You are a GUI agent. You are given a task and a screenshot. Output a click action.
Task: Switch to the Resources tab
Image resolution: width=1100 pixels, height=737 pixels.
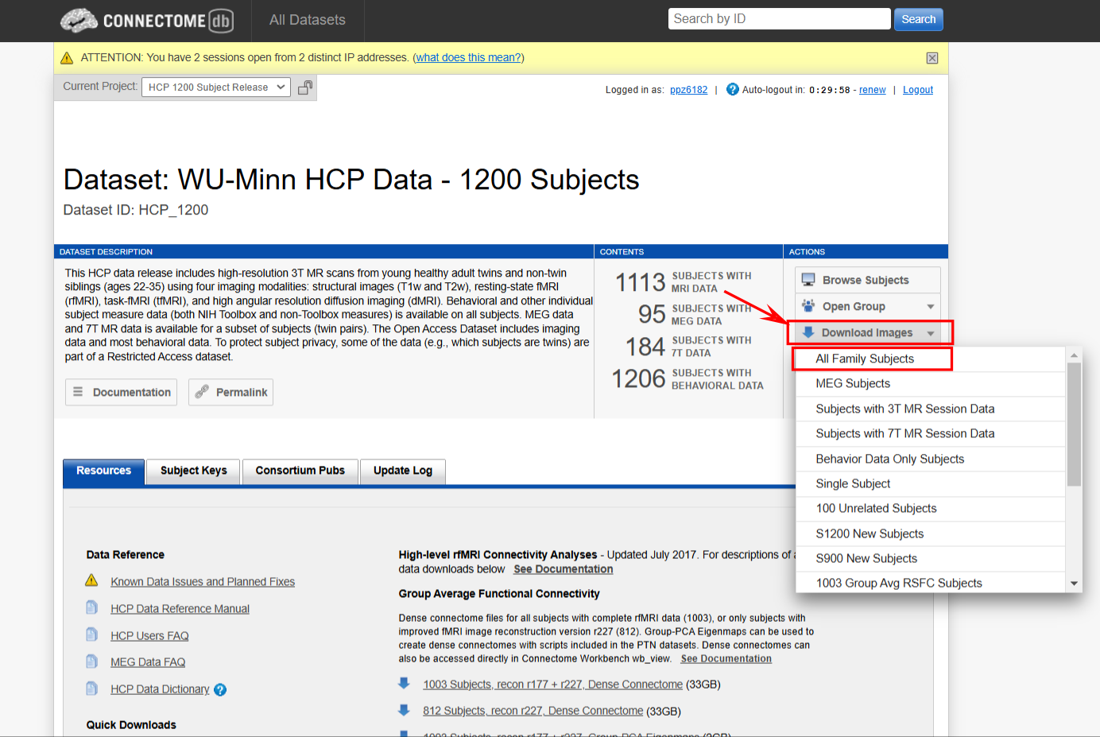[103, 471]
